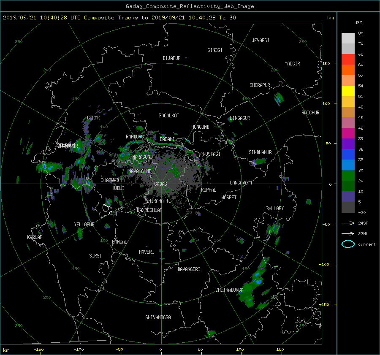Choose the dark orange dBZ legend swatch
The width and height of the screenshot is (380, 355).
(x=348, y=70)
